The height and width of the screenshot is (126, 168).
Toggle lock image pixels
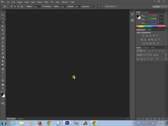[145, 59]
